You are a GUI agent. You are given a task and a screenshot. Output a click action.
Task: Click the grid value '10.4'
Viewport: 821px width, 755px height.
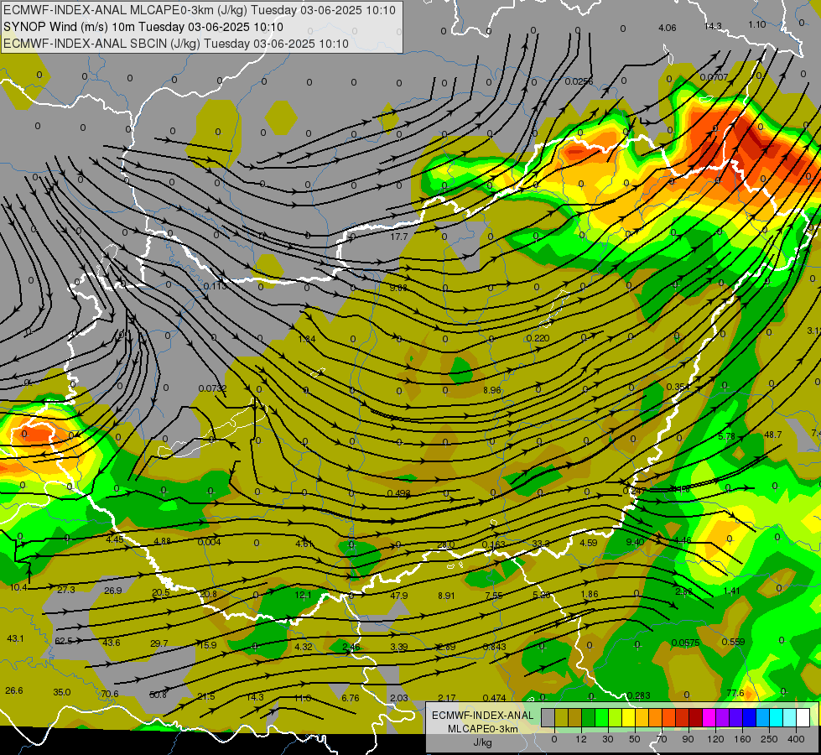point(18,587)
